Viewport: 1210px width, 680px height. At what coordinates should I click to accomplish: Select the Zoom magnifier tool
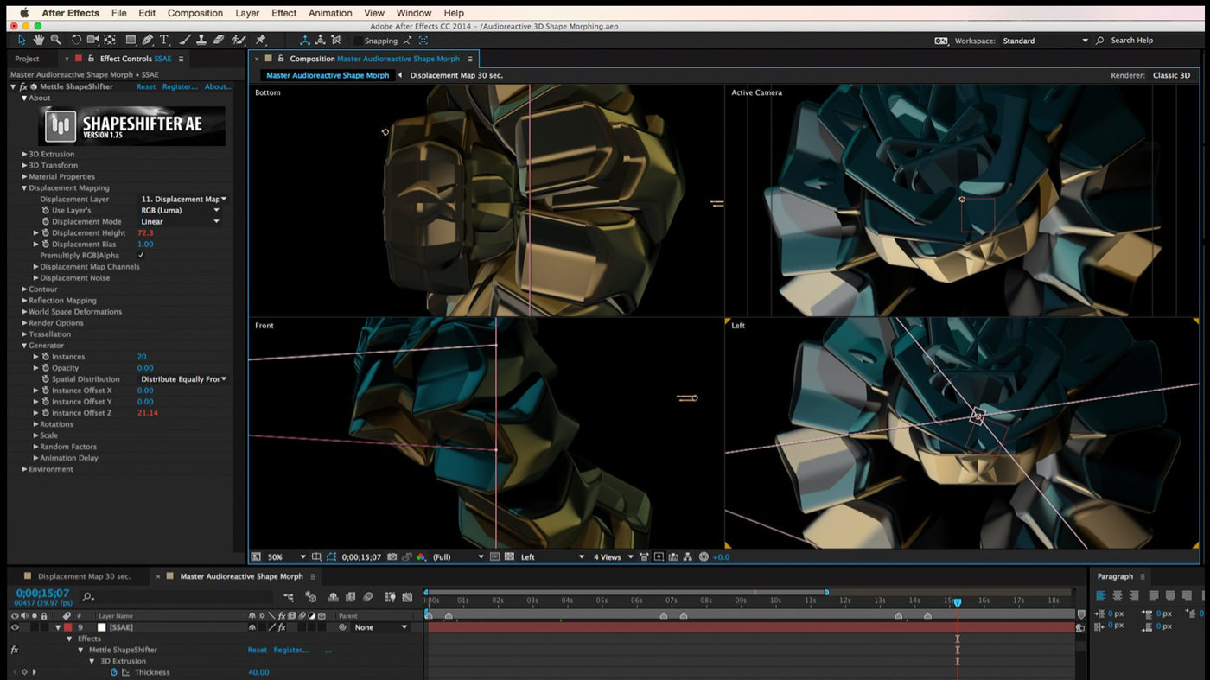55,40
